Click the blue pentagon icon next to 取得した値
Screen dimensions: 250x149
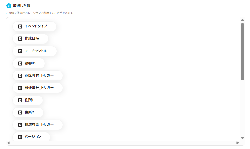tap(9, 6)
